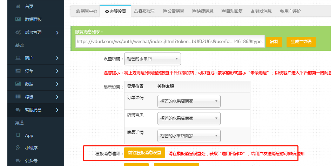Expand the 模板 sidebar menu arrow

pos(57,97)
